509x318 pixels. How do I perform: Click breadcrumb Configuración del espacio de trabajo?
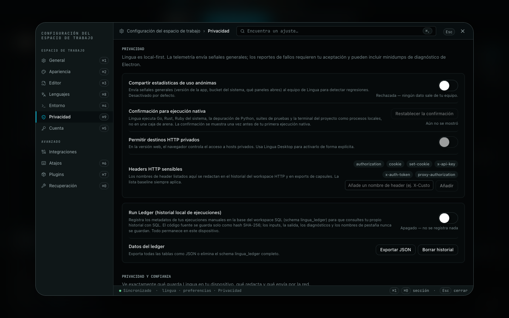[164, 31]
